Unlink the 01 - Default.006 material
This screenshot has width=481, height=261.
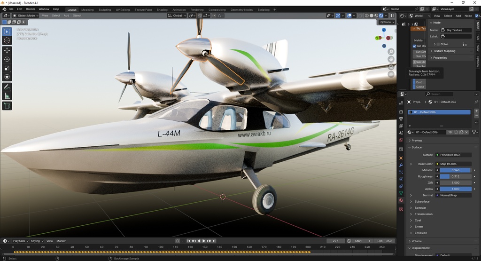click(466, 132)
